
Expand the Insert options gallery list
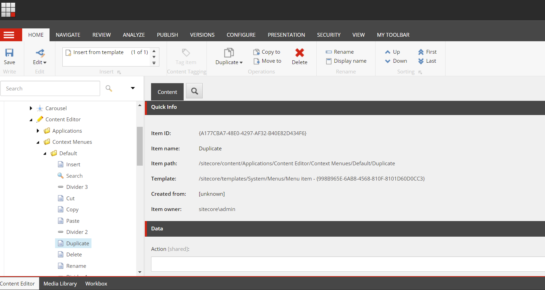click(x=154, y=63)
